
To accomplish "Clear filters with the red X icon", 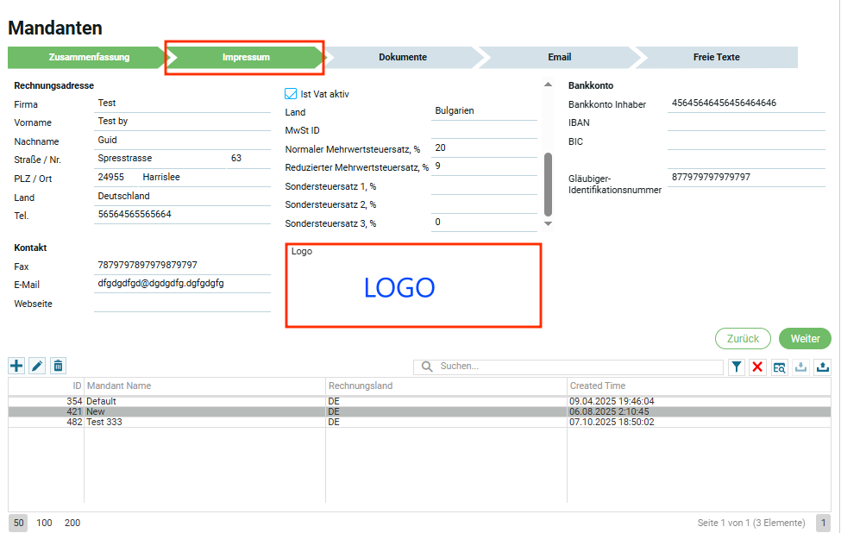I will [758, 367].
